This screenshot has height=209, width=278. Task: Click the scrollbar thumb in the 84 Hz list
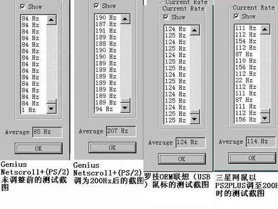coord(51,101)
